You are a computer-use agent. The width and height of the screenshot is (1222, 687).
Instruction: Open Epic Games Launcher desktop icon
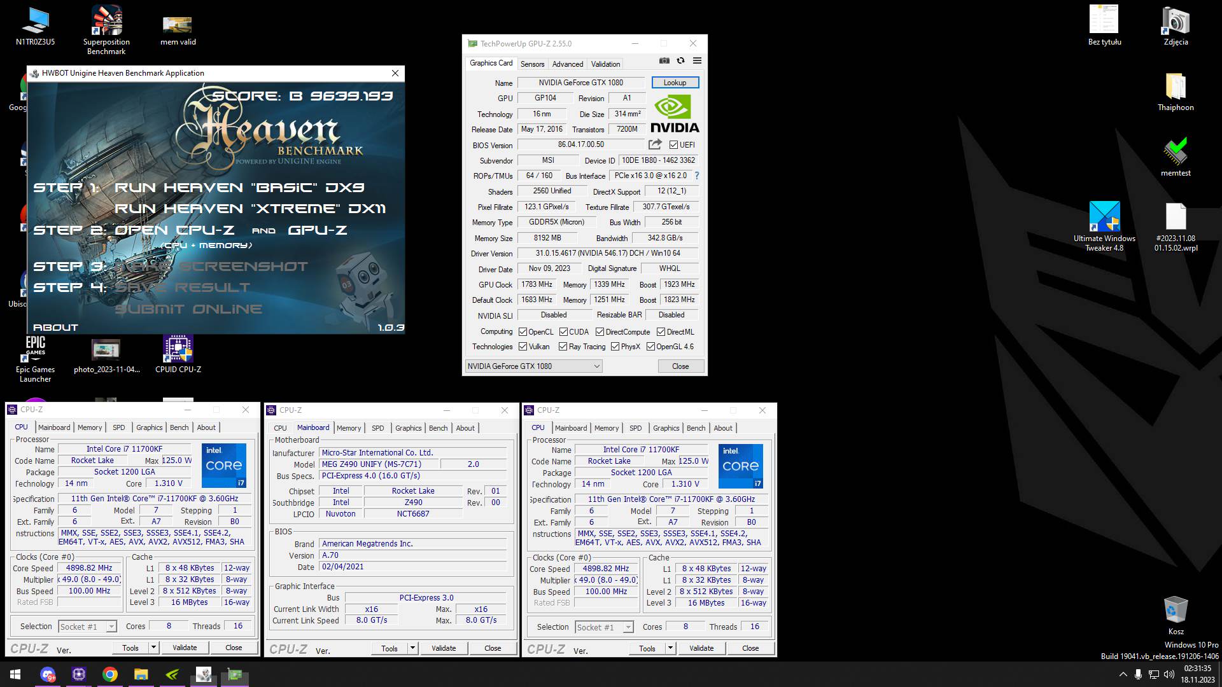click(35, 359)
